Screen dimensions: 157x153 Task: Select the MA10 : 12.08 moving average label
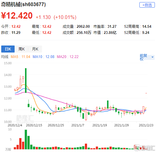(44, 57)
